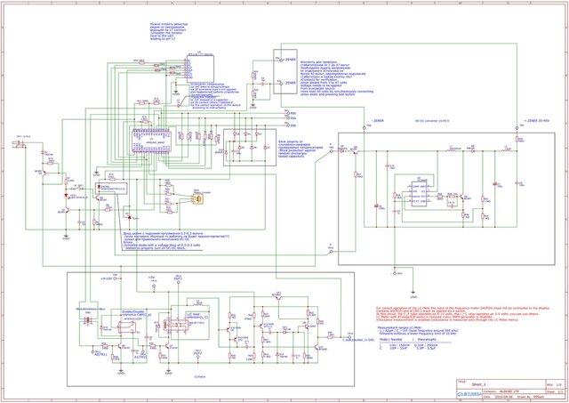Screen dimensions: 569x403
Task: Select the LCD display module U4 box
Action: (x=200, y=69)
